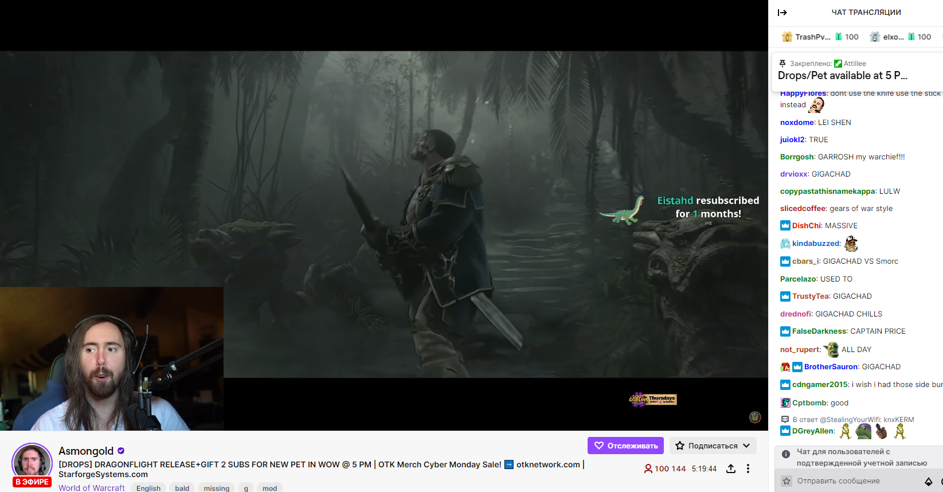Click elxo gifter badge icon
The width and height of the screenshot is (943, 492).
click(875, 37)
